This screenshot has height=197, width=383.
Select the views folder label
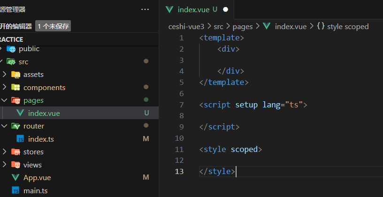(32, 165)
